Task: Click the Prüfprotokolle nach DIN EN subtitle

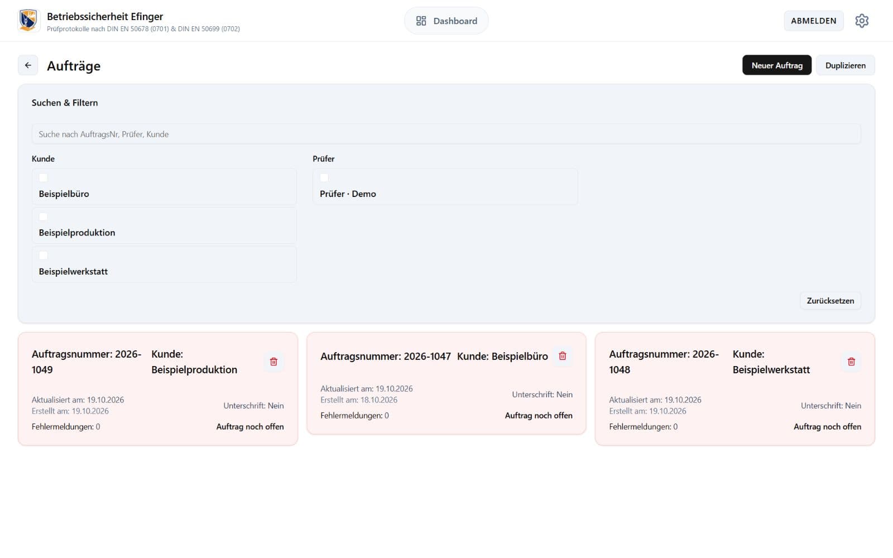Action: pos(143,29)
